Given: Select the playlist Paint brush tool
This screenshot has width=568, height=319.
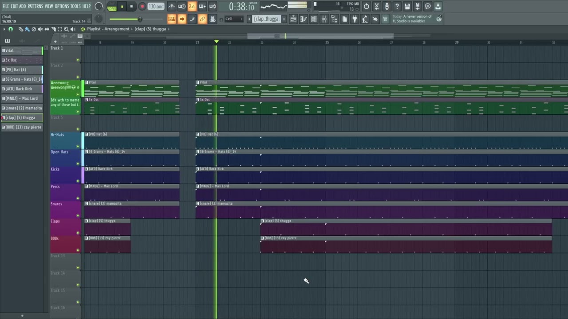Looking at the screenshot, I should click(x=27, y=29).
